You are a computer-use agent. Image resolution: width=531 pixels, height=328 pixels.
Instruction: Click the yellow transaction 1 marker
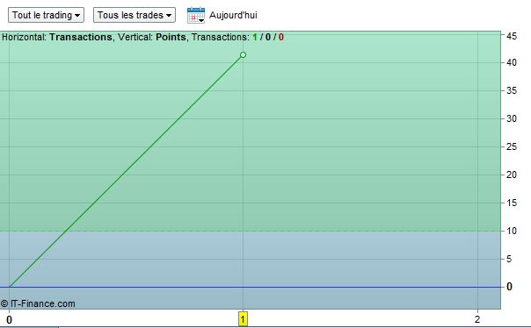tap(243, 319)
